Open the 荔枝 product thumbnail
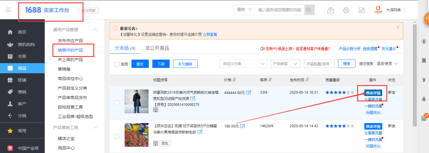This screenshot has height=153, width=429. [136, 135]
